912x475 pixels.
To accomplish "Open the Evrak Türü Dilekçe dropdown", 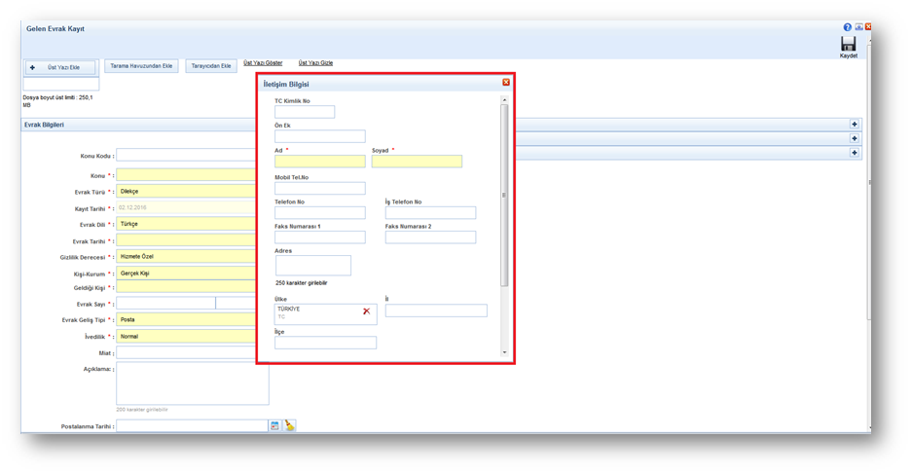I will [x=185, y=192].
